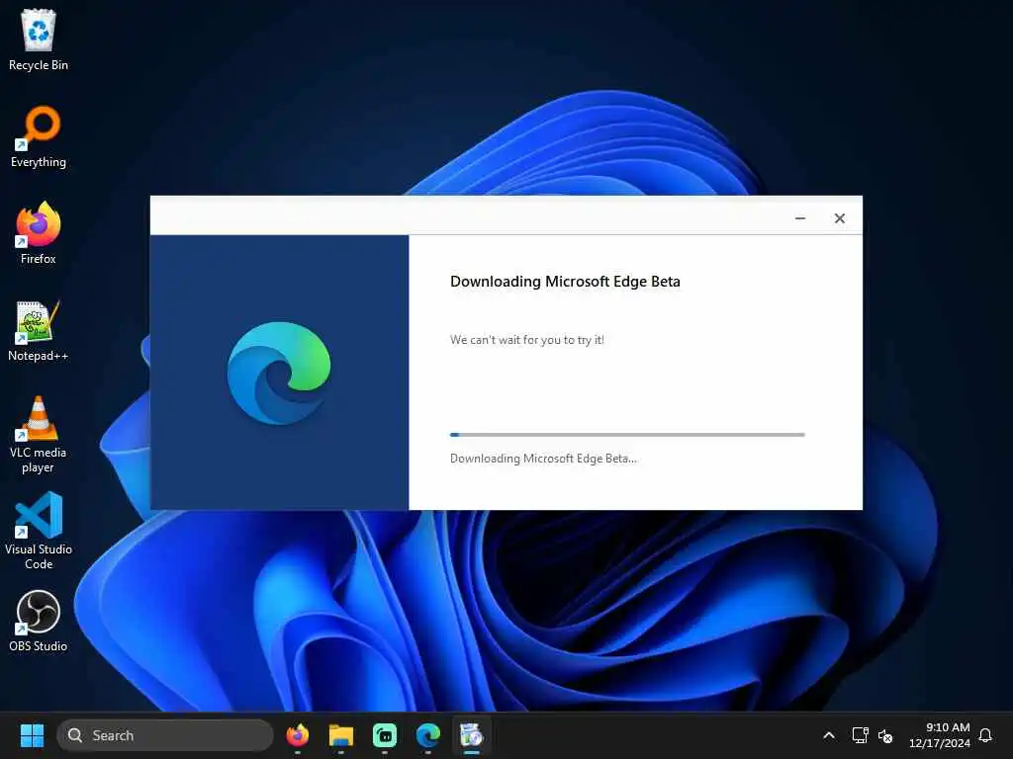
Task: Click the 'Downloading Microsoft Edge Beta...' status text
Action: [543, 459]
